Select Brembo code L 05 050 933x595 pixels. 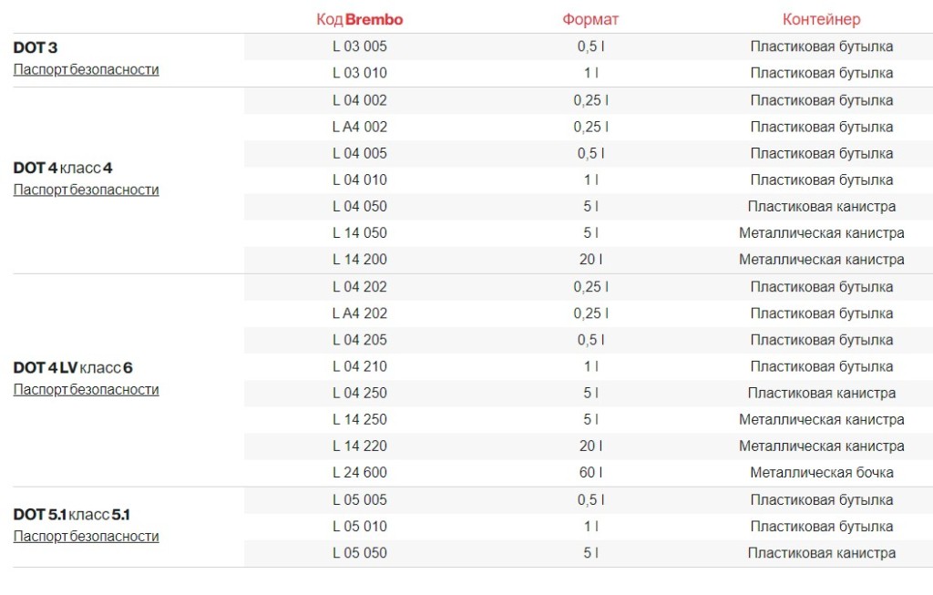click(x=359, y=553)
